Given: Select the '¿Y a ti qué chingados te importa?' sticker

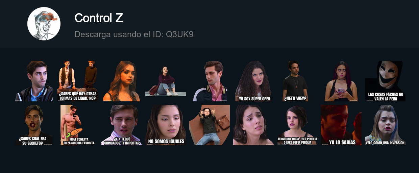Looking at the screenshot, I should click(x=122, y=125).
